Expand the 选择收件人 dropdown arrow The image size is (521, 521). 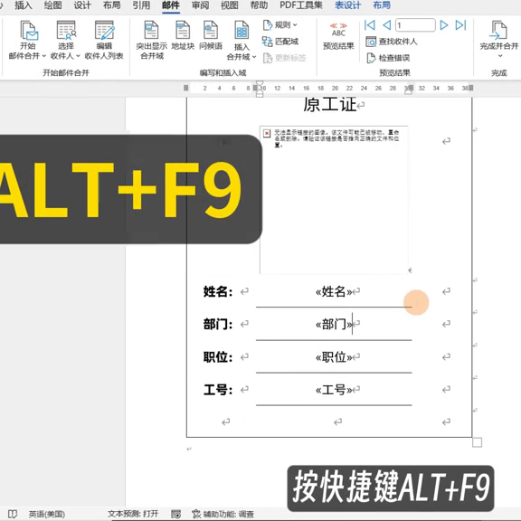tap(78, 56)
